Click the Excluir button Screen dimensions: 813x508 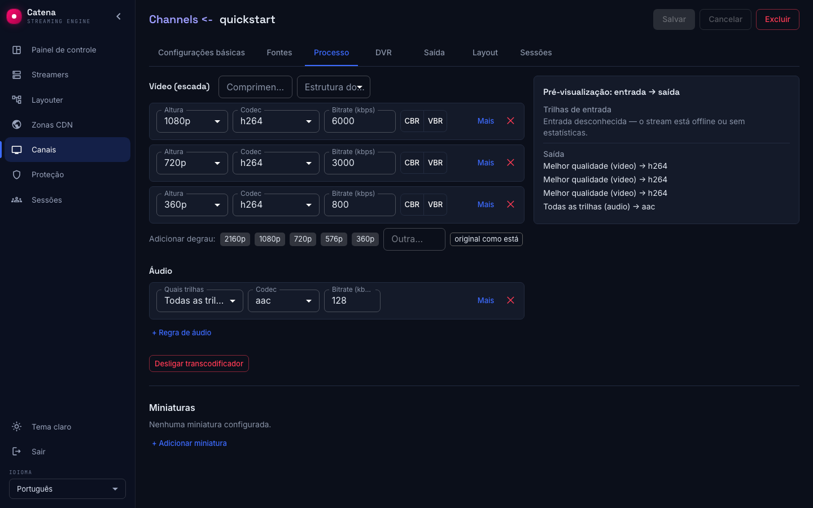click(x=777, y=19)
